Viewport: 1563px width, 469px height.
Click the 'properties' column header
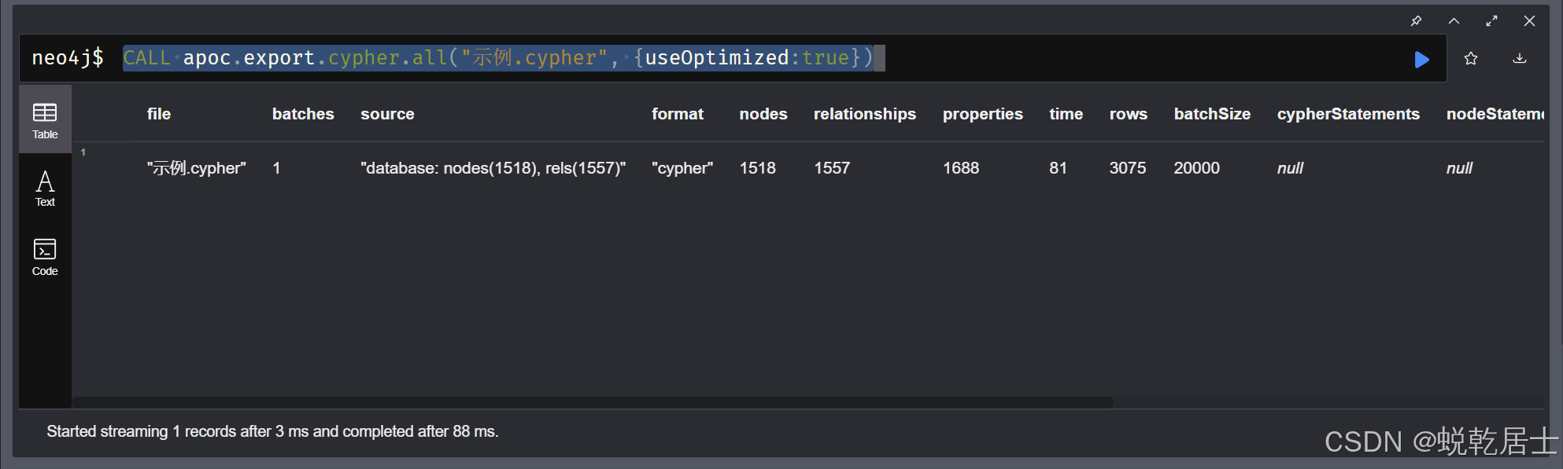(x=983, y=114)
